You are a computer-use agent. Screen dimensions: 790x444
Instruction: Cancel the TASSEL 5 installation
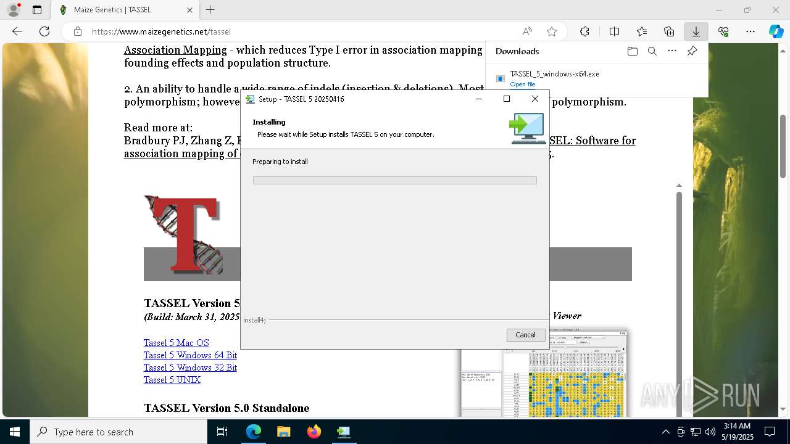point(526,335)
